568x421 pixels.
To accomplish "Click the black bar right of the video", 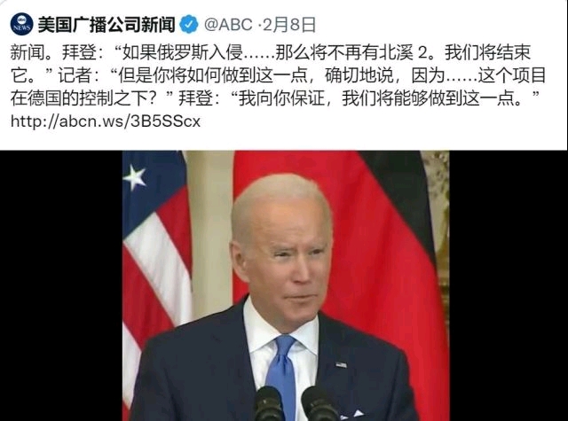I will pyautogui.click(x=509, y=285).
